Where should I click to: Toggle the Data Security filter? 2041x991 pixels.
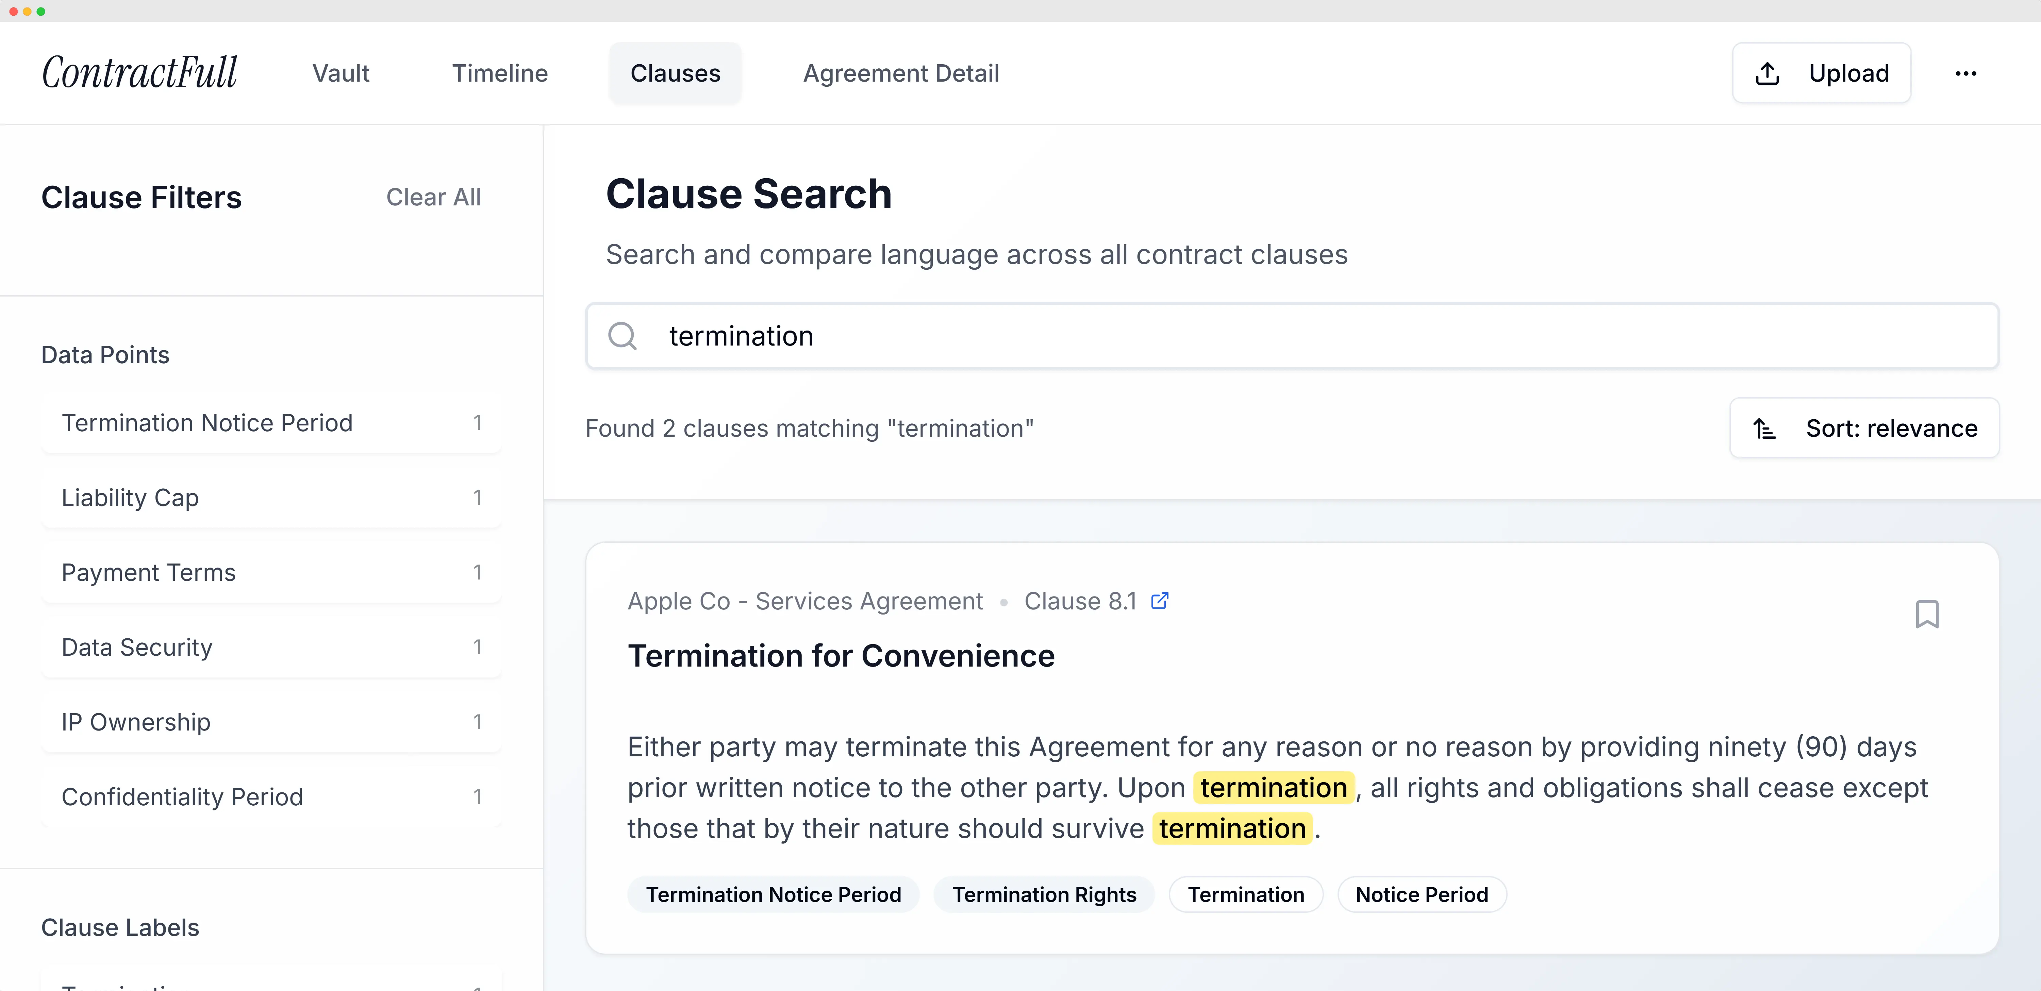tap(271, 647)
